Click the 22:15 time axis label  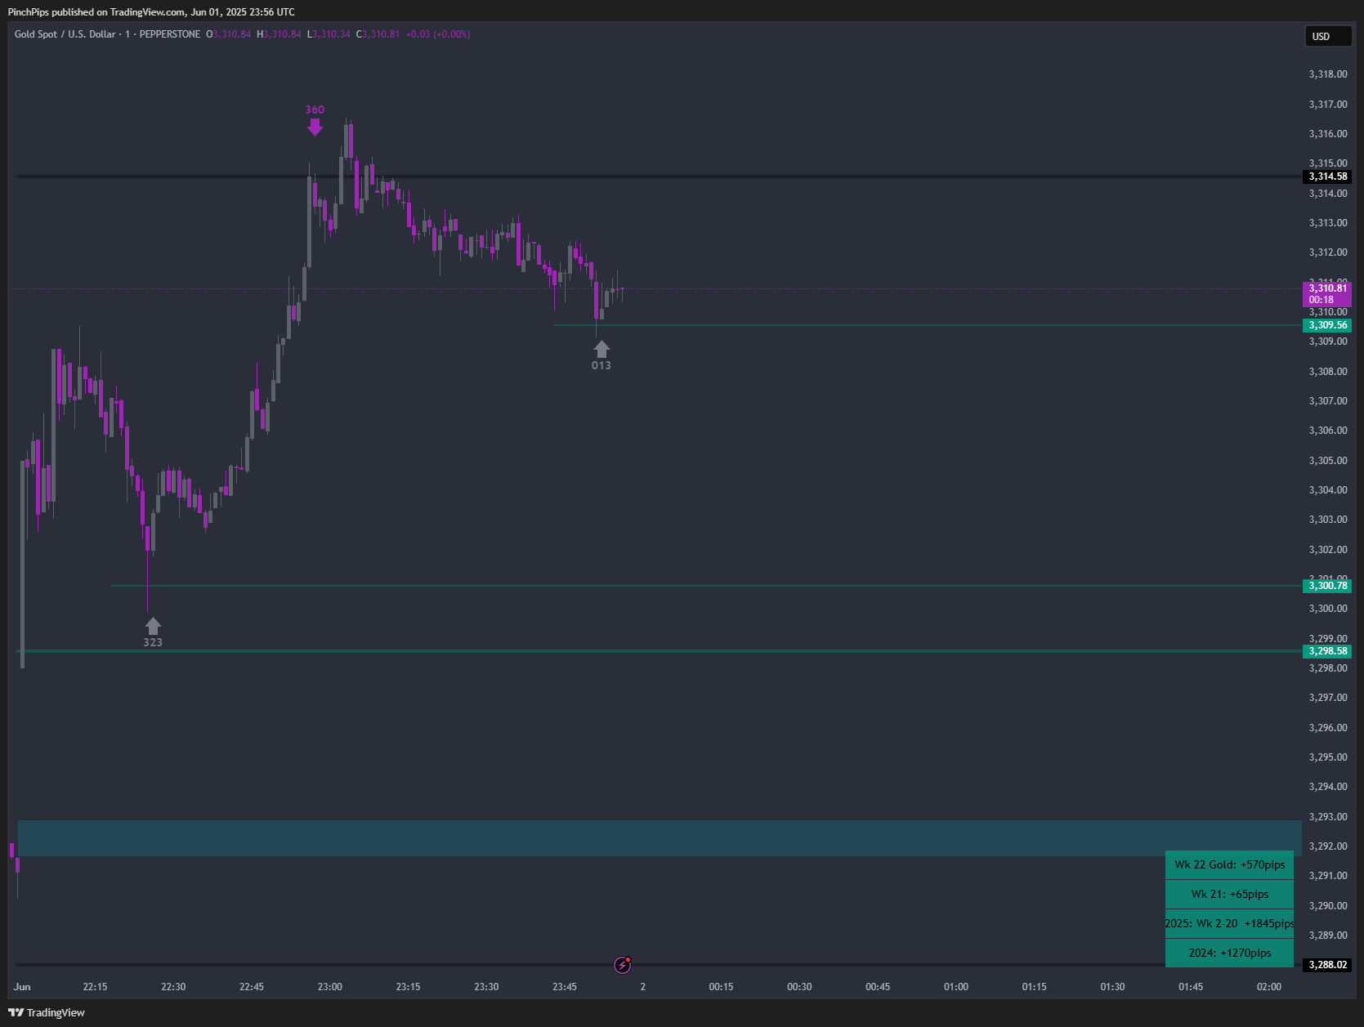tap(95, 987)
